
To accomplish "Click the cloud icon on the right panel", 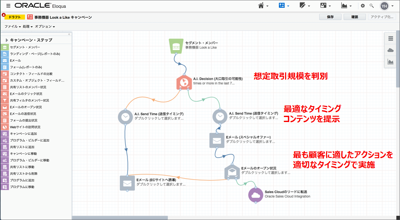I will (390, 50).
